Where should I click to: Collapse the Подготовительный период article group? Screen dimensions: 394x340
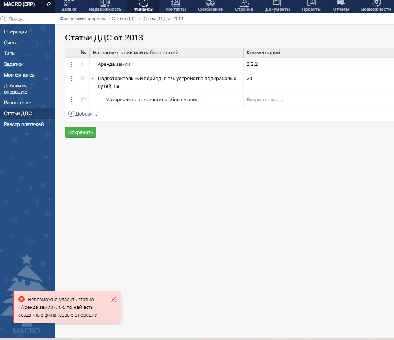point(92,79)
